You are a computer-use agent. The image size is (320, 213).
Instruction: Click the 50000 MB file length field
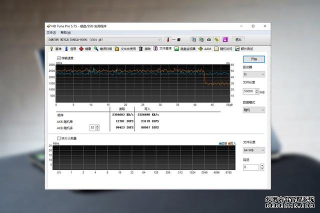click(x=248, y=91)
